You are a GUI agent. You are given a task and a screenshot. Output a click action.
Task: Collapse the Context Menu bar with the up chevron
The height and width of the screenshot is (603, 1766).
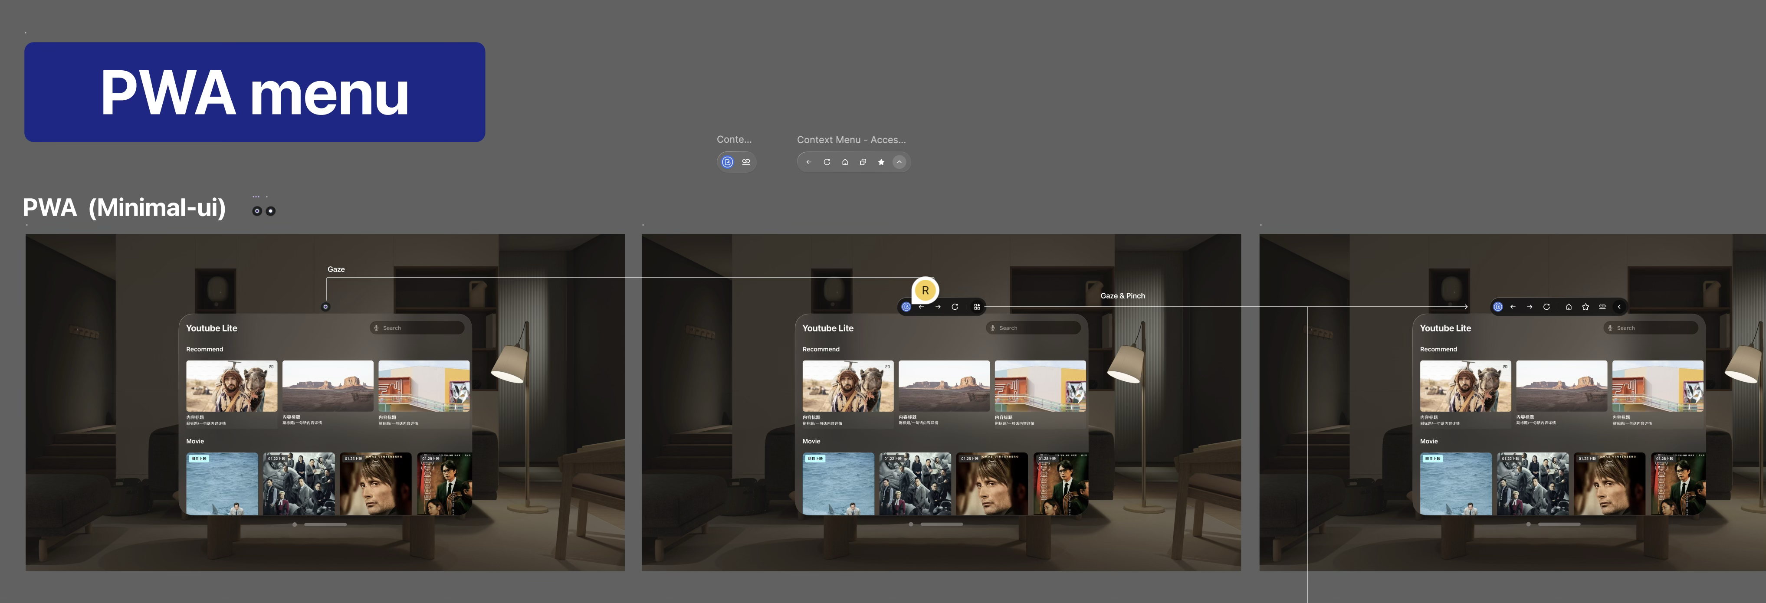coord(899,162)
